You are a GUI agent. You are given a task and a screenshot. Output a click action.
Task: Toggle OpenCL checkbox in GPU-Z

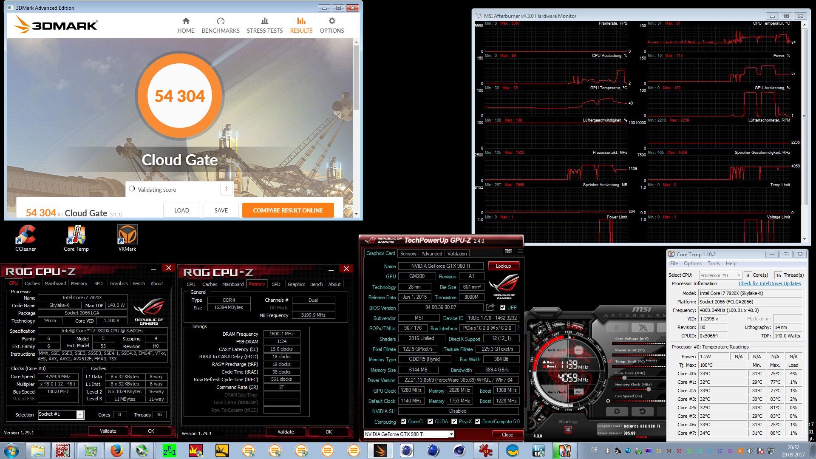coord(403,422)
